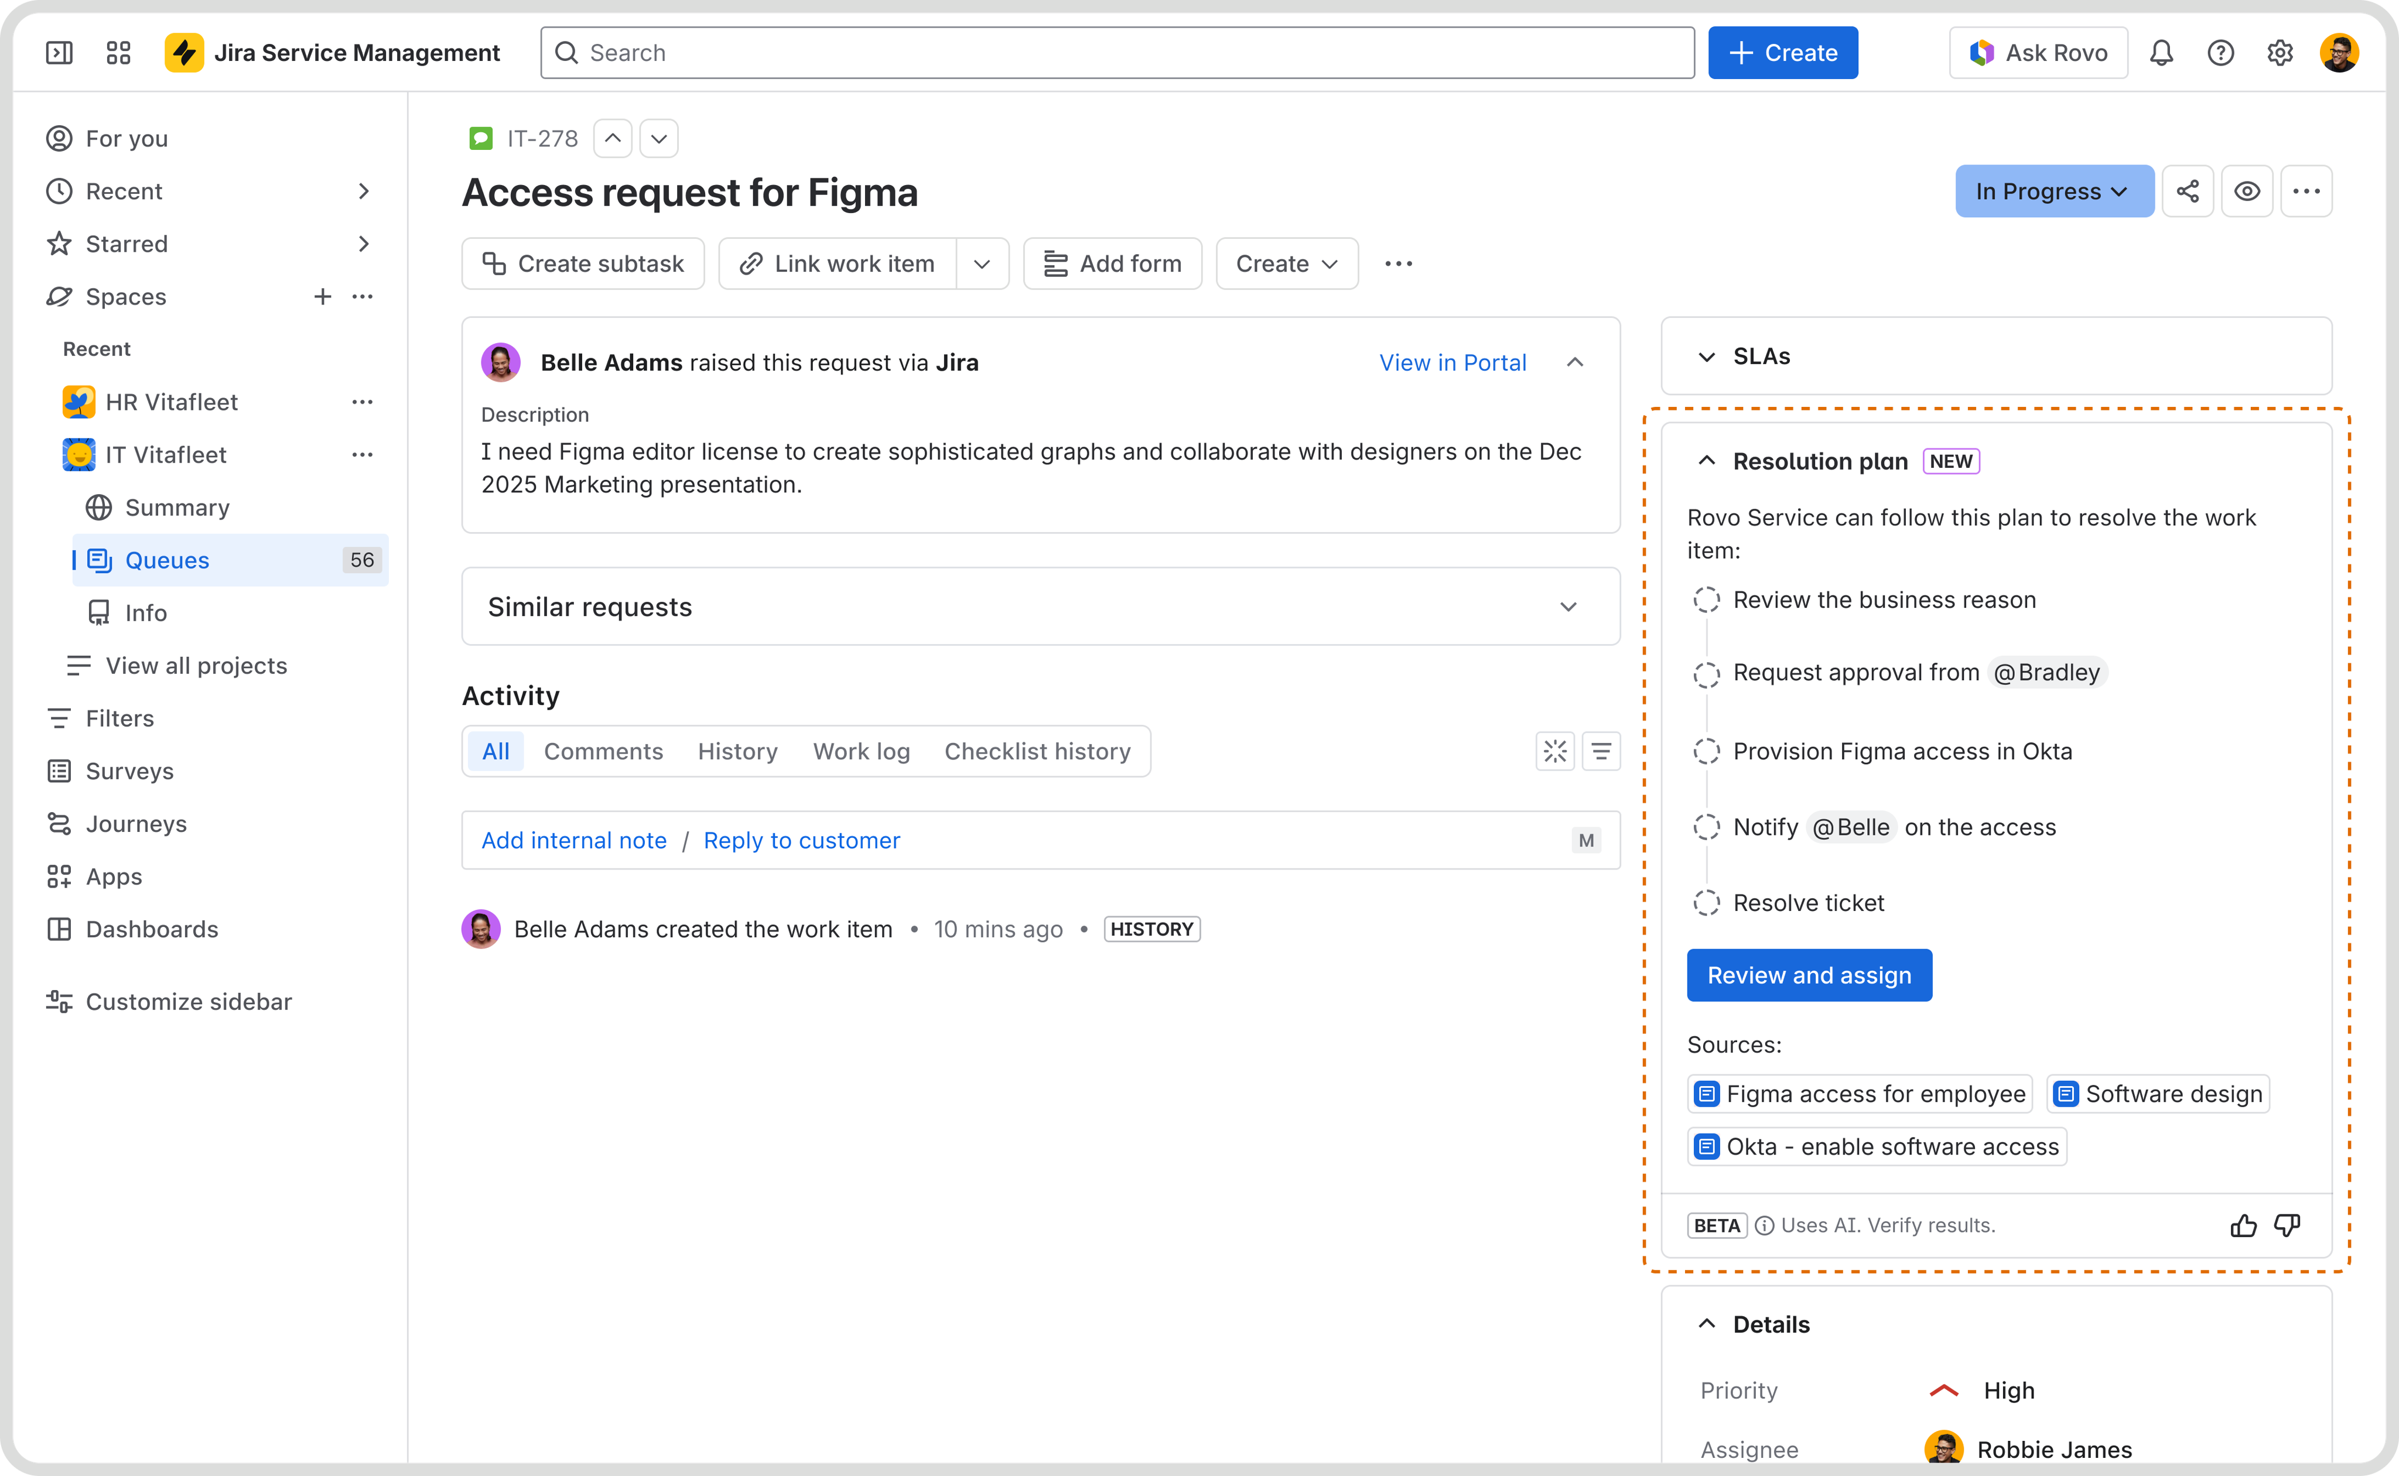Expand the SLAs panel

click(1995, 357)
